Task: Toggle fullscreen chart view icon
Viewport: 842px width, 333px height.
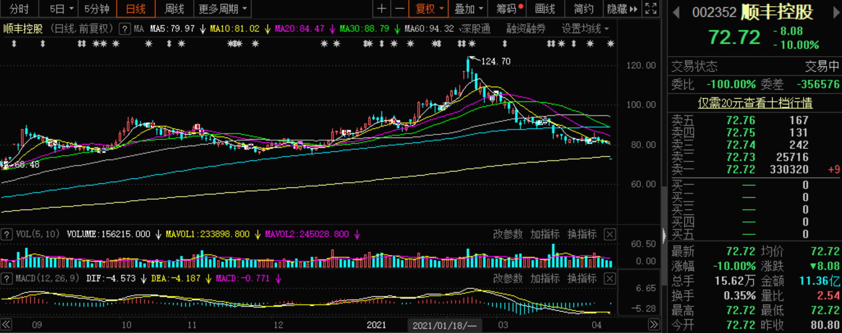Action: (x=651, y=9)
